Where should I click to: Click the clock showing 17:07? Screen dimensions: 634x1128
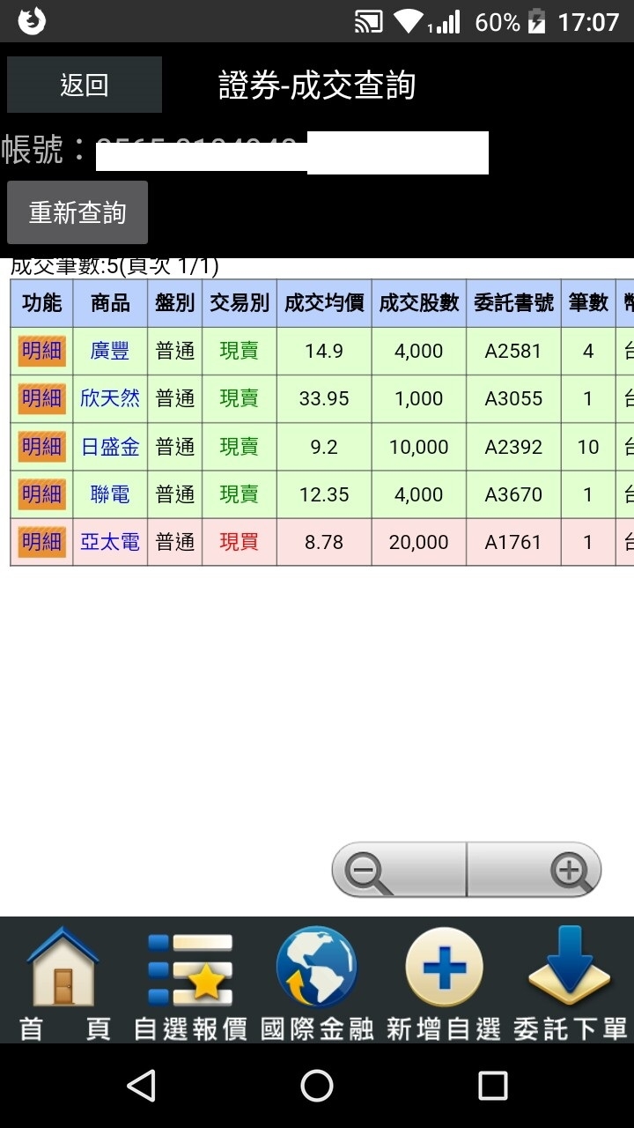(588, 21)
